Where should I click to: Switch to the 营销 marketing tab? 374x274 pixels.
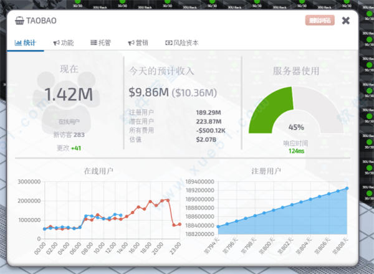(138, 43)
